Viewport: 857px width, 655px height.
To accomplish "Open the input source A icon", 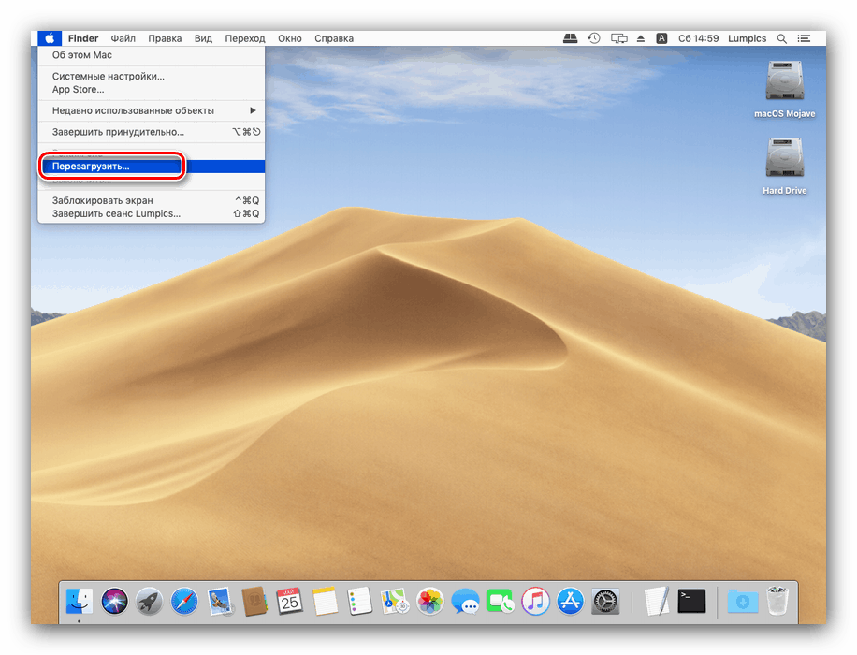I will pos(661,38).
